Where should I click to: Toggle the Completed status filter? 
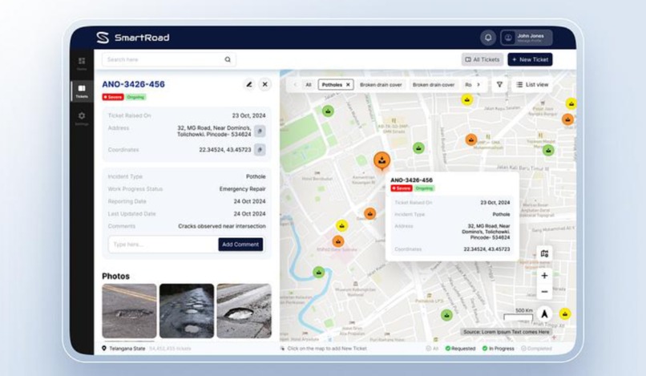point(536,349)
